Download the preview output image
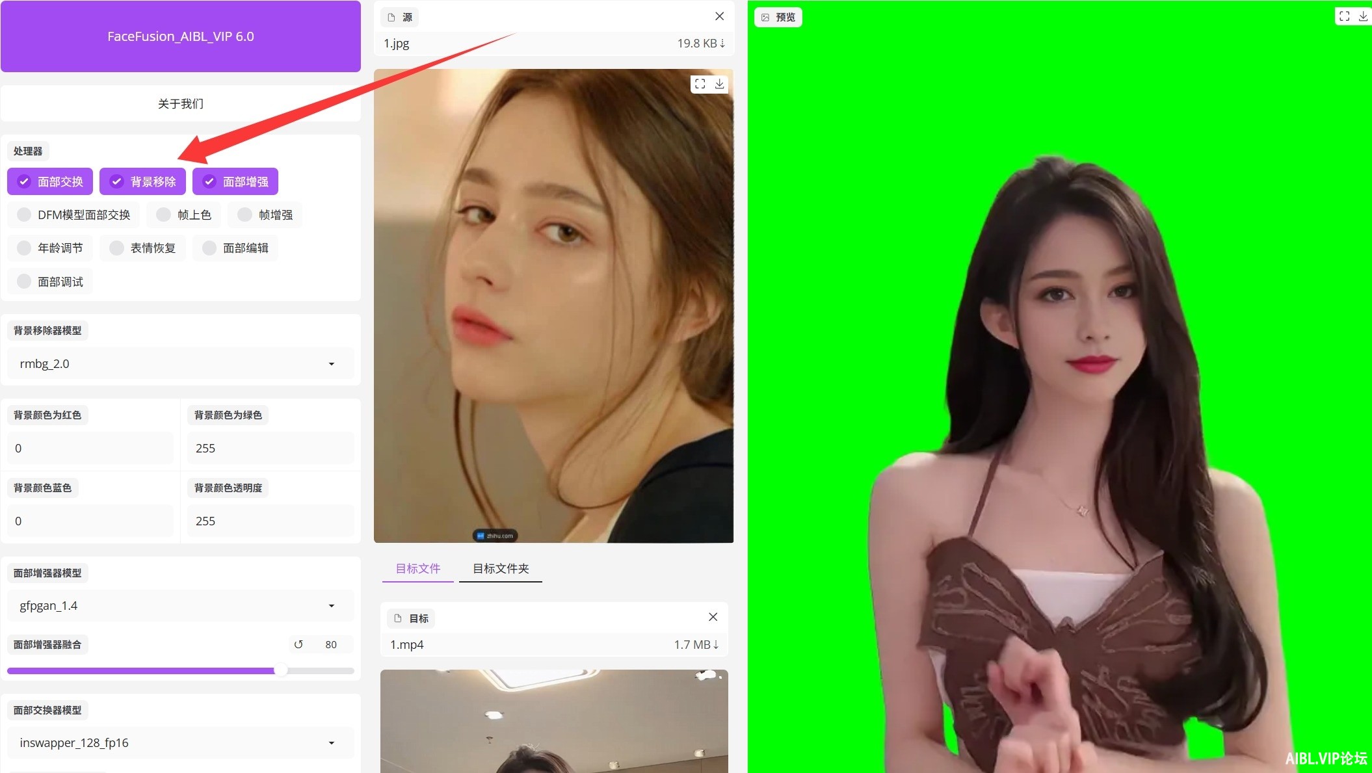1372x773 pixels. 1363,16
